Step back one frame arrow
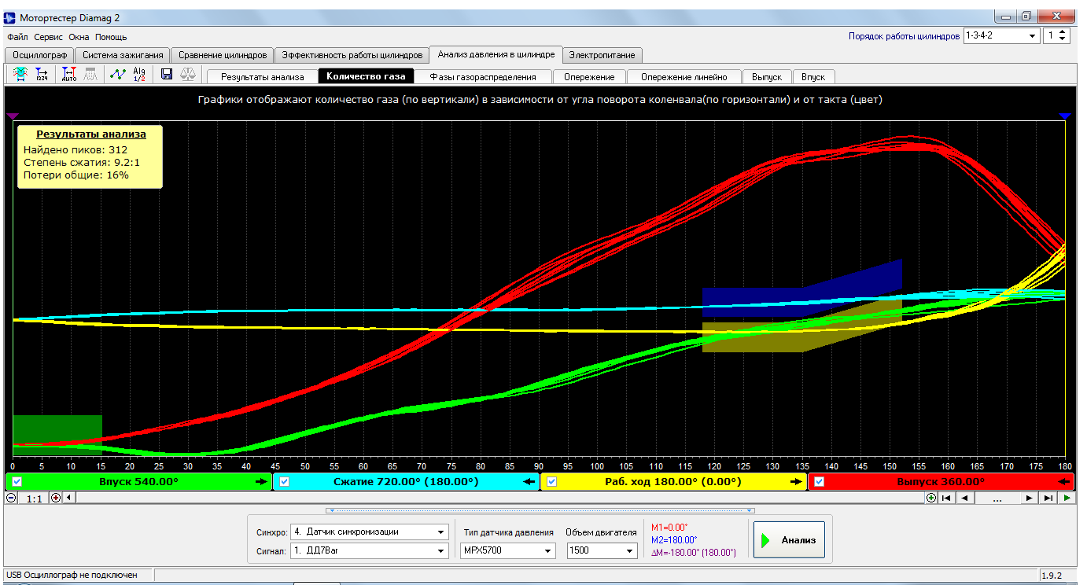Screen dimensions: 1087x585 [x=965, y=498]
